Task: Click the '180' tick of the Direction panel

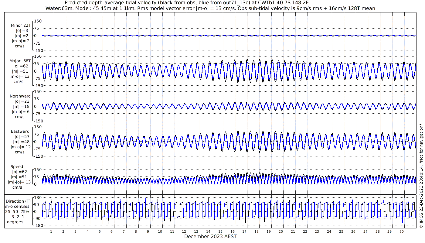Action: tap(38, 197)
